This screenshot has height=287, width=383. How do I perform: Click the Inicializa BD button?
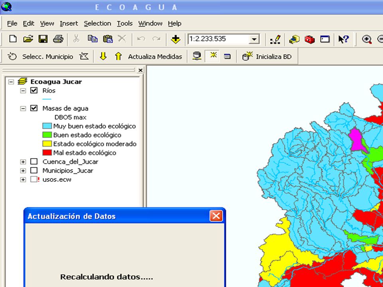coord(274,57)
